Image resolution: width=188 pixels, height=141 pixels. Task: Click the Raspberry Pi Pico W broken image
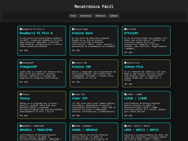[32, 29]
